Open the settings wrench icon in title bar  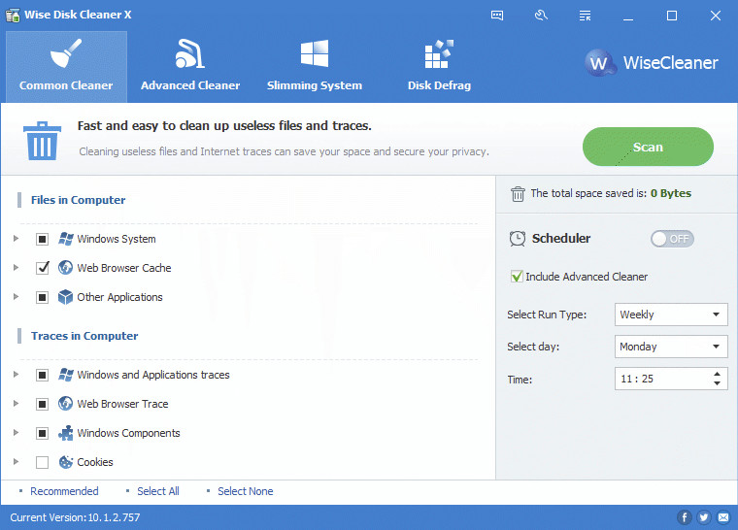coord(541,16)
